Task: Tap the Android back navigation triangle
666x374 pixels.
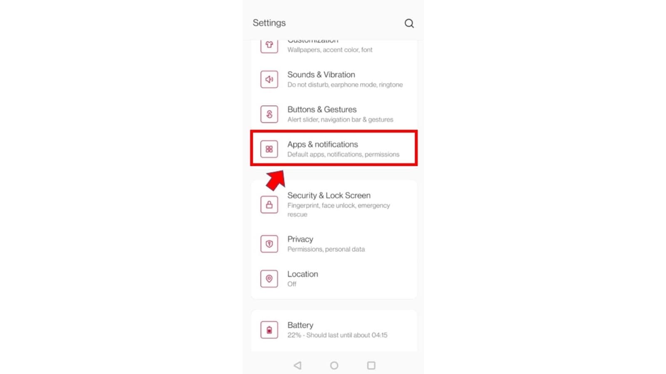Action: pyautogui.click(x=297, y=365)
